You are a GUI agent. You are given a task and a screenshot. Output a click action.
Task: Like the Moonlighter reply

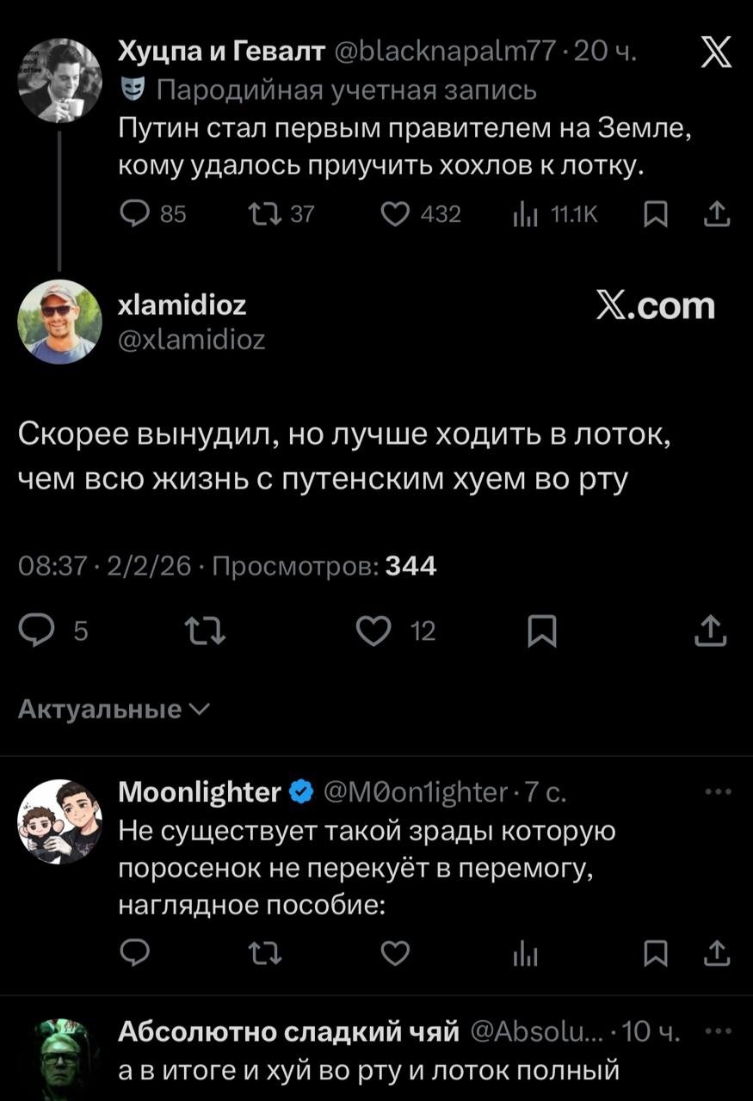click(395, 953)
